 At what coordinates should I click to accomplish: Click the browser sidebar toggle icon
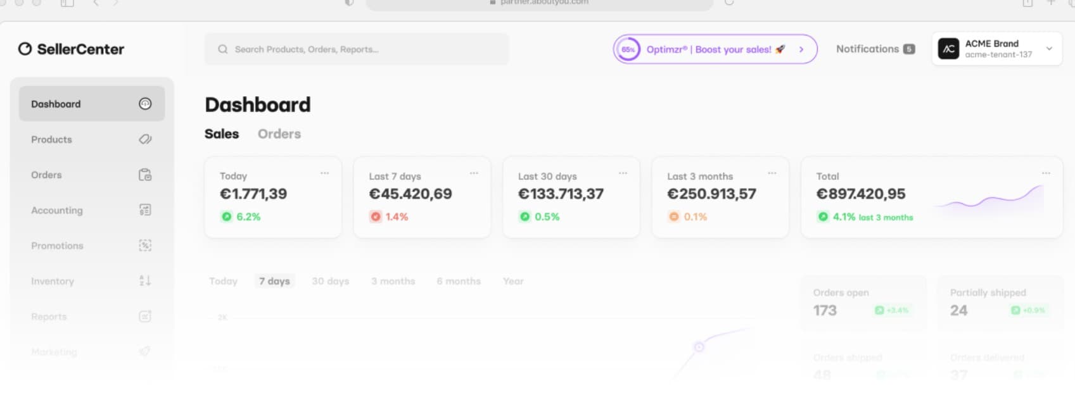pyautogui.click(x=67, y=3)
